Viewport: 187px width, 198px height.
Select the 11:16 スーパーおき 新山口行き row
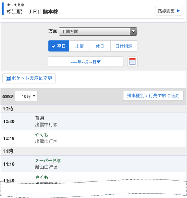pos(93,164)
